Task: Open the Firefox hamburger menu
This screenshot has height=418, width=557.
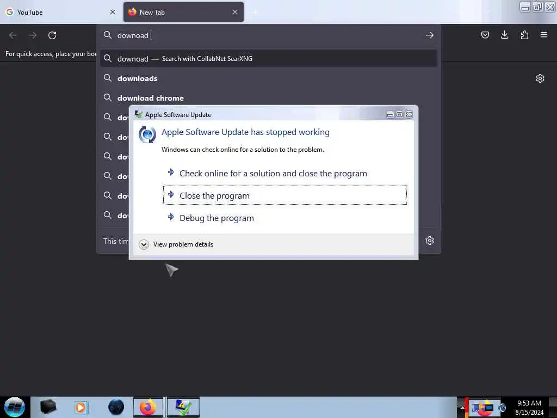Action: tap(543, 35)
